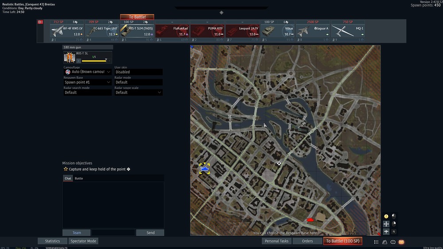This screenshot has width=443, height=249.
Task: Click the aircraft map view icon
Action: [386, 231]
